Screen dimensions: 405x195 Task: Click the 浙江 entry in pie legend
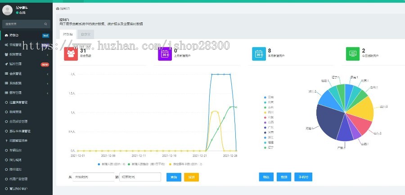coord(269,137)
